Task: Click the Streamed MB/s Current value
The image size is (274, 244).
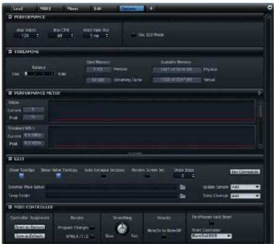Action: 33,135
